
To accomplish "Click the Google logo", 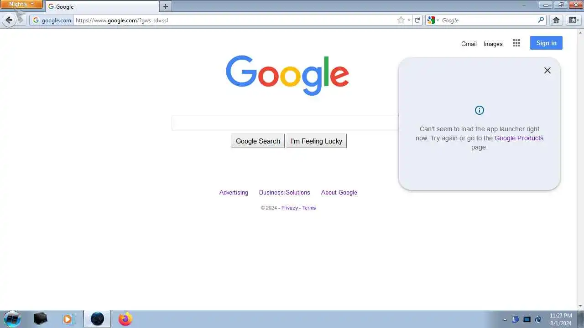I will [x=287, y=75].
